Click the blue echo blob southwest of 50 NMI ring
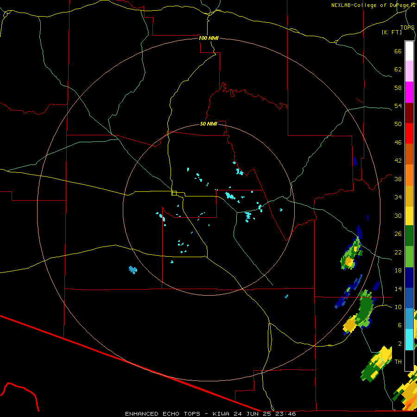Screen dimensions: 417x417 pyautogui.click(x=133, y=270)
